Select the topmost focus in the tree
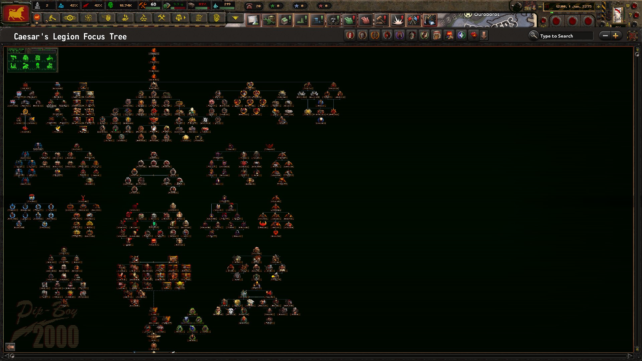This screenshot has width=642, height=361. point(154,51)
